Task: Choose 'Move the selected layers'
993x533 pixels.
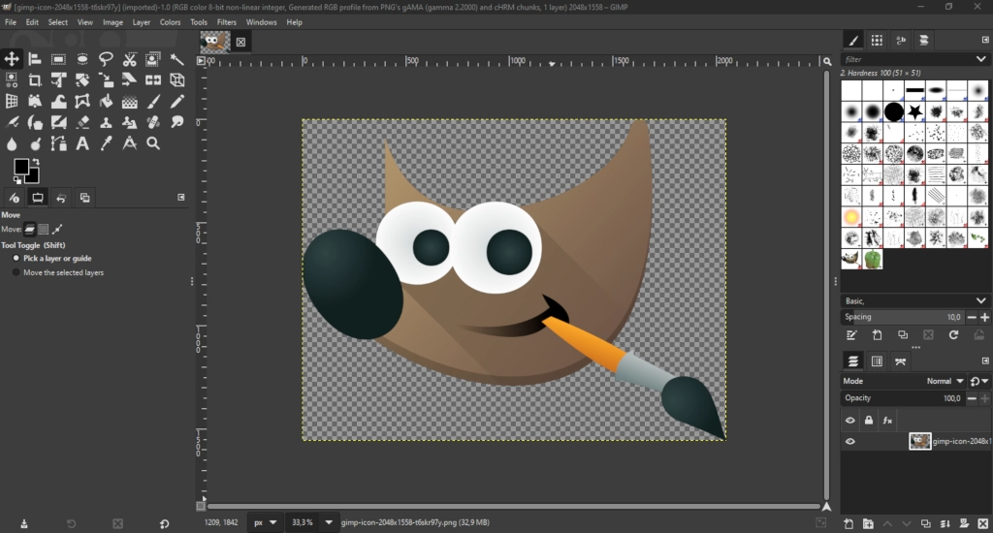Action: pyautogui.click(x=58, y=273)
